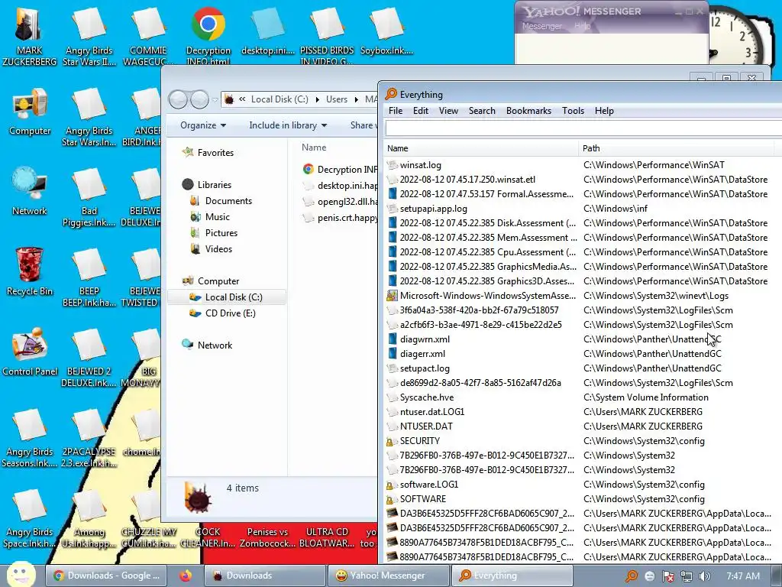Open the Network desktop icon
Image resolution: width=782 pixels, height=587 pixels.
[30, 192]
